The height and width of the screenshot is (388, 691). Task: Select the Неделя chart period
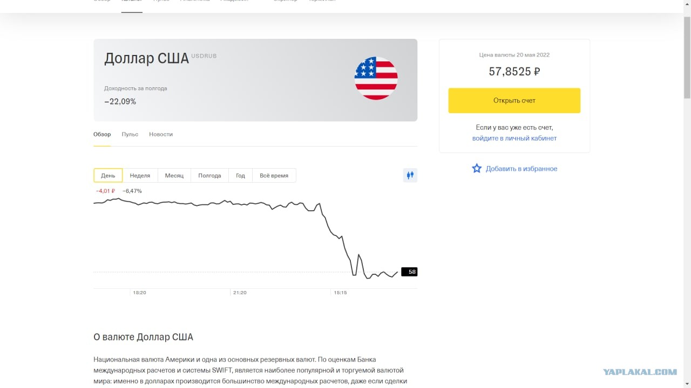pyautogui.click(x=140, y=176)
